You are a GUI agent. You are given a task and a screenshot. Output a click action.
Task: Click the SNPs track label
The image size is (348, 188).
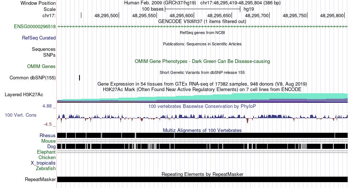(x=49, y=55)
